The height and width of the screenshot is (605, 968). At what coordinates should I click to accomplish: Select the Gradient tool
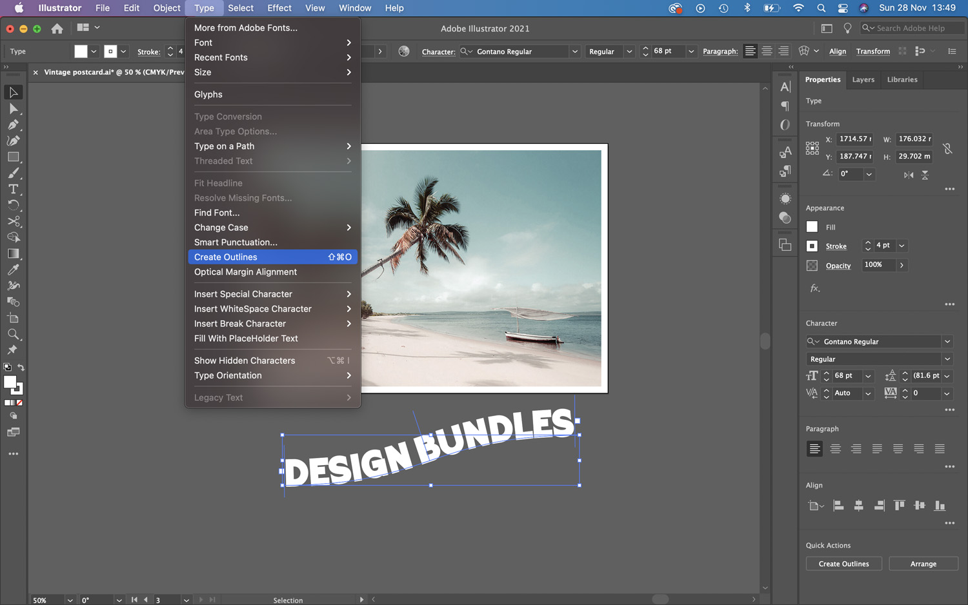[x=13, y=253]
